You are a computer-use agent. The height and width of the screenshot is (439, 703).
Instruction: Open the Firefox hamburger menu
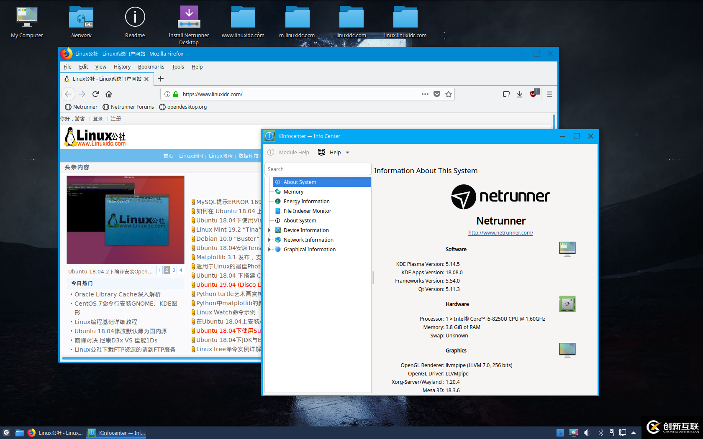click(x=549, y=94)
